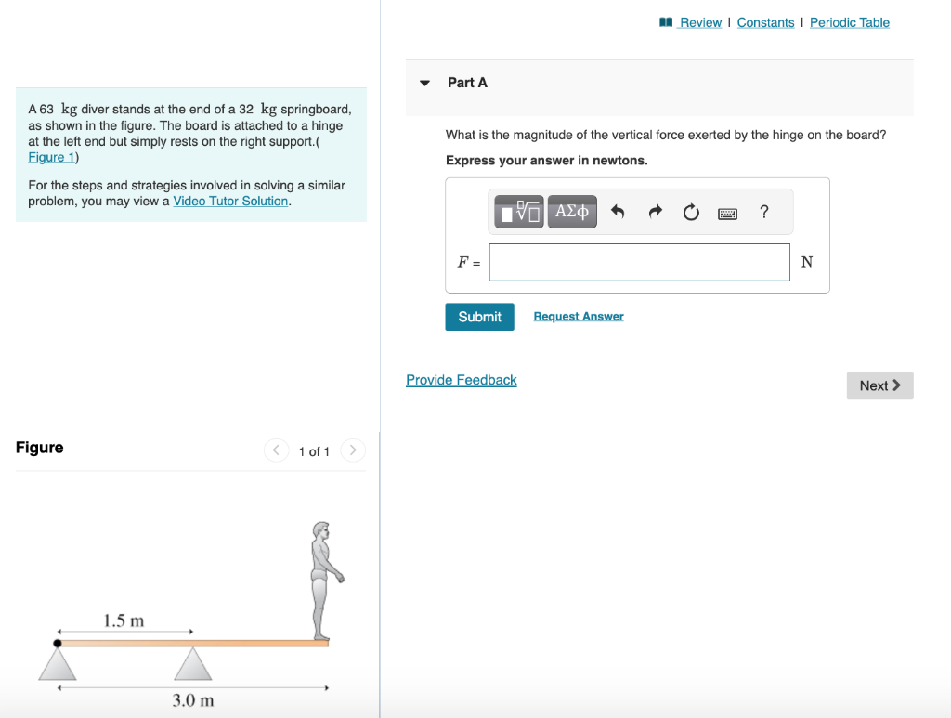Click the previous figure chevron arrow
This screenshot has height=718, width=951.
pos(276,450)
